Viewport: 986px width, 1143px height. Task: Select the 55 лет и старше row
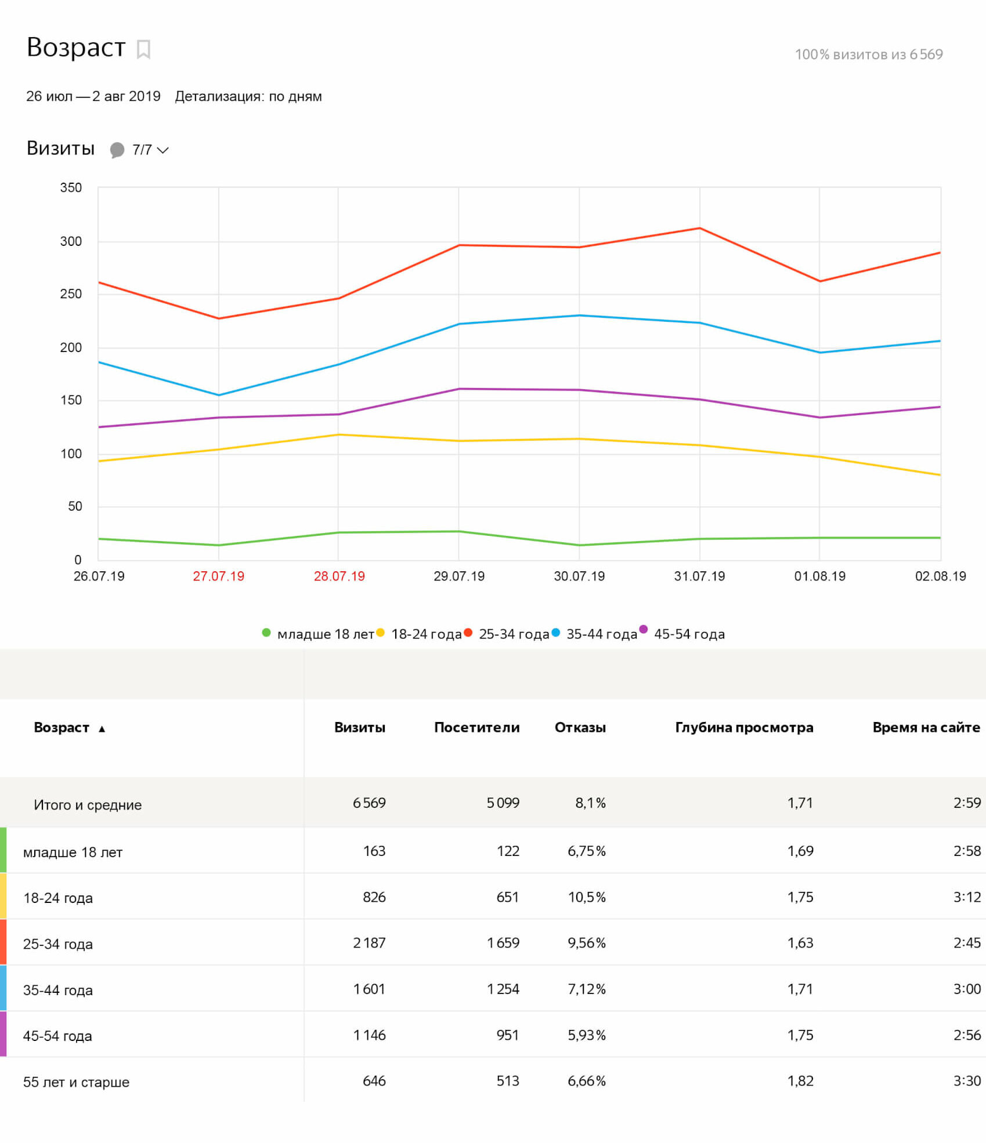coord(76,1082)
